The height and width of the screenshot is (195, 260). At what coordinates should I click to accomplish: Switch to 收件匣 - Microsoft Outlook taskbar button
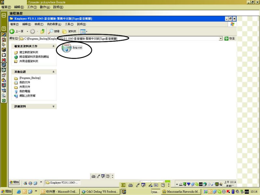pyautogui.click(x=60, y=192)
